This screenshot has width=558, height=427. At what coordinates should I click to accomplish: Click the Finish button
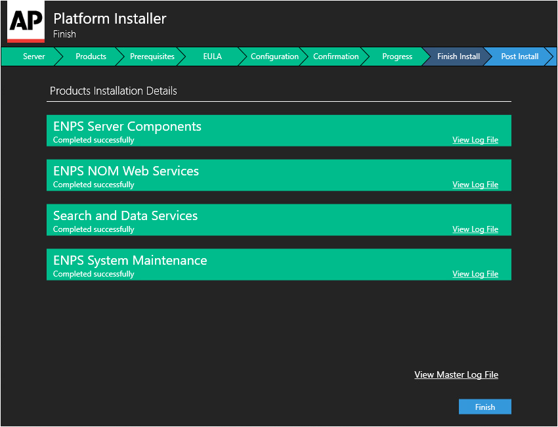pos(484,407)
